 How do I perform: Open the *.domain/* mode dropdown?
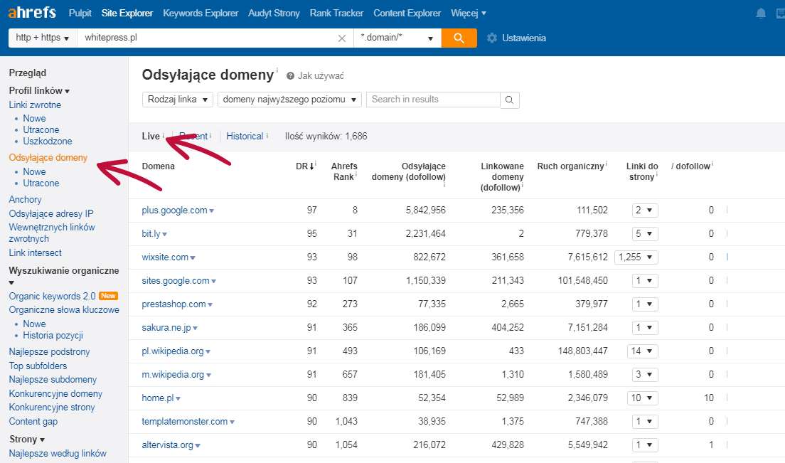(397, 38)
